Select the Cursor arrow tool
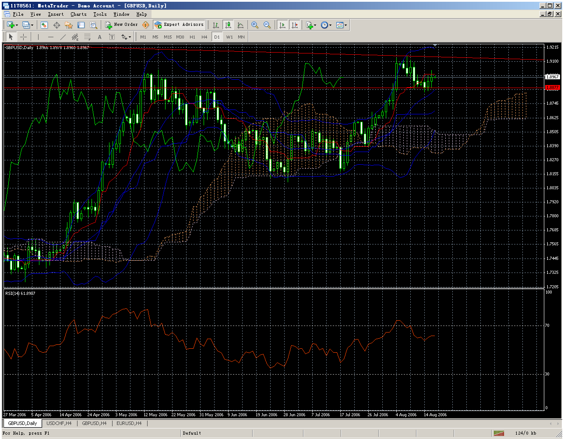564x439 pixels. tap(11, 37)
